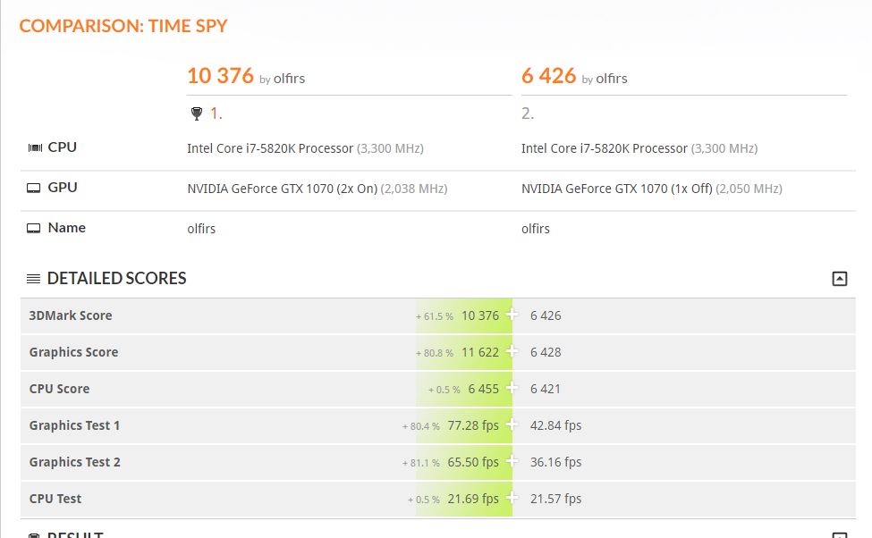Click the trophy icon beside rank 1

pyautogui.click(x=197, y=113)
